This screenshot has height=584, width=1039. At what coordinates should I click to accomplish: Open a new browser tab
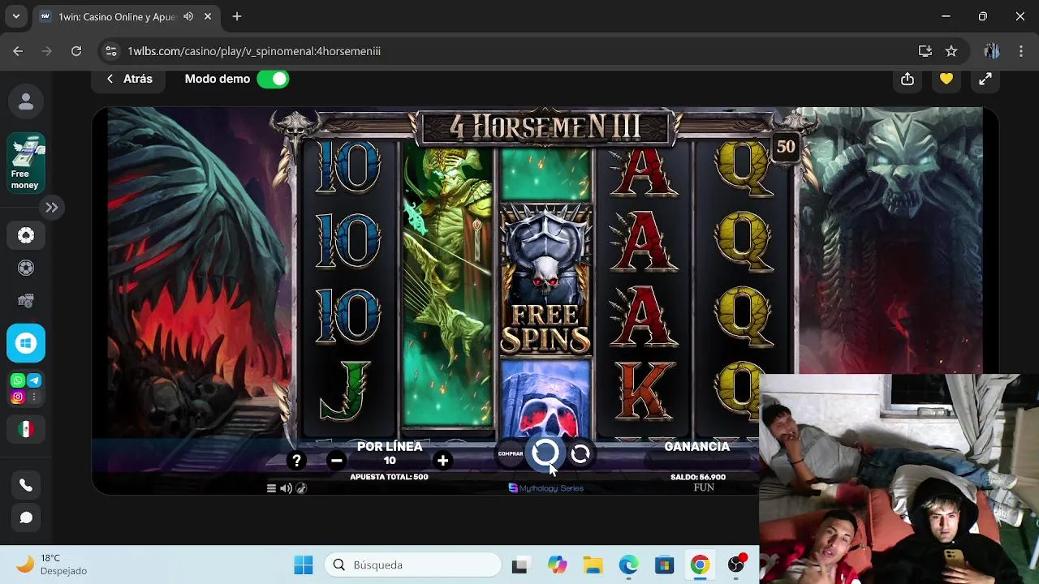point(237,16)
